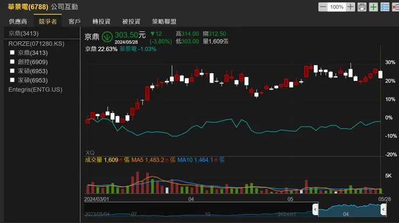Click the 05/28 date axis label
Viewport: 399px width, 223px height.
click(384, 199)
